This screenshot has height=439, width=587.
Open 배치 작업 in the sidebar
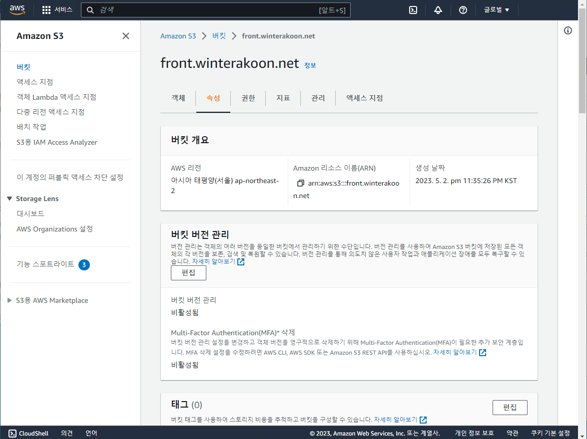coord(31,127)
